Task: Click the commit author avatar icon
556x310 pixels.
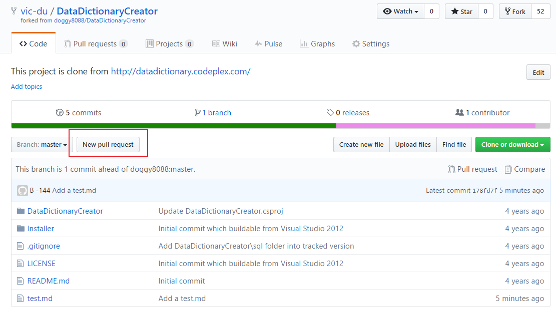Action: tap(23, 190)
